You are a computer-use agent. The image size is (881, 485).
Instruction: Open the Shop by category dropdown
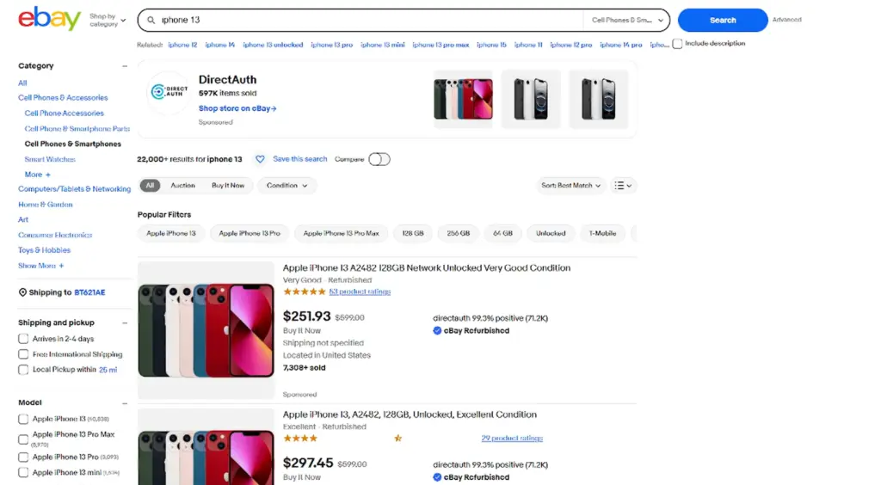pos(108,20)
